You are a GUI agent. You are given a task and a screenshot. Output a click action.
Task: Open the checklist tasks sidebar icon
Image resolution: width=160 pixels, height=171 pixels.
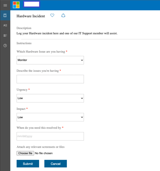pyautogui.click(x=5, y=35)
